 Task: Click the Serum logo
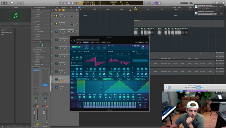77,47
